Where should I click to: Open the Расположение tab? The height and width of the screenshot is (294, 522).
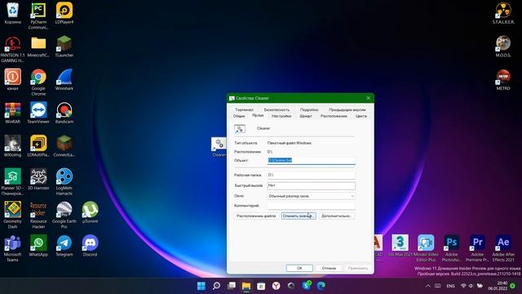pos(334,116)
